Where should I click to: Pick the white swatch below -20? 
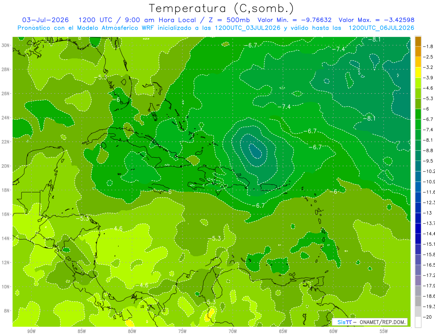pos(418,322)
